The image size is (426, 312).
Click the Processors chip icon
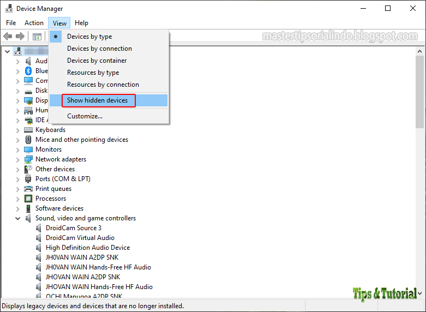click(28, 199)
